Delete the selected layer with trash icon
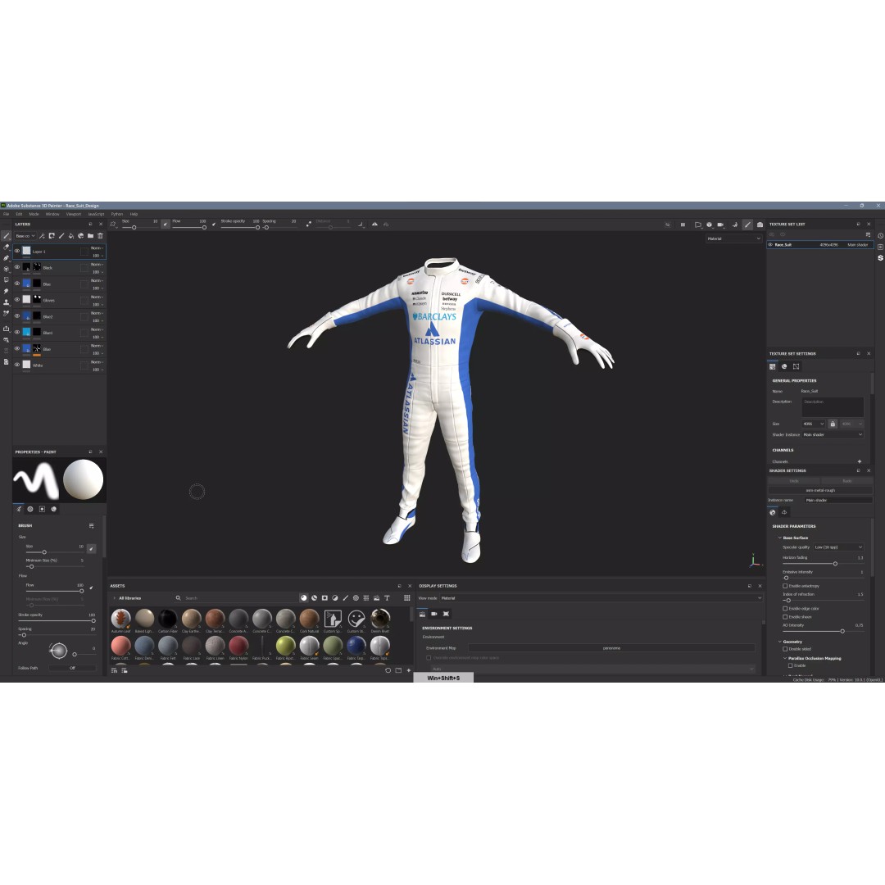The image size is (885, 885). 100,236
